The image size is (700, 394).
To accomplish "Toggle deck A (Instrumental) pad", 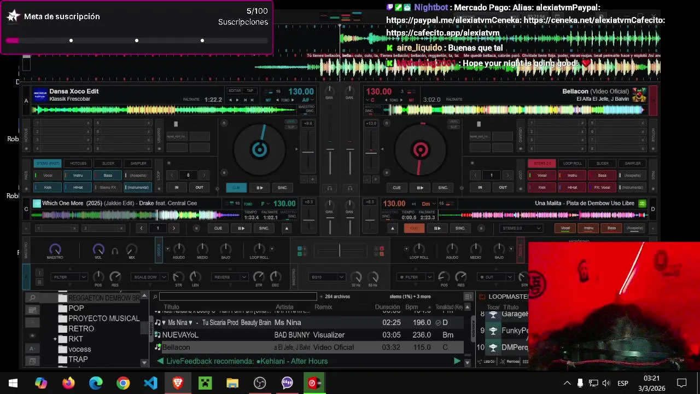I will coord(138,187).
